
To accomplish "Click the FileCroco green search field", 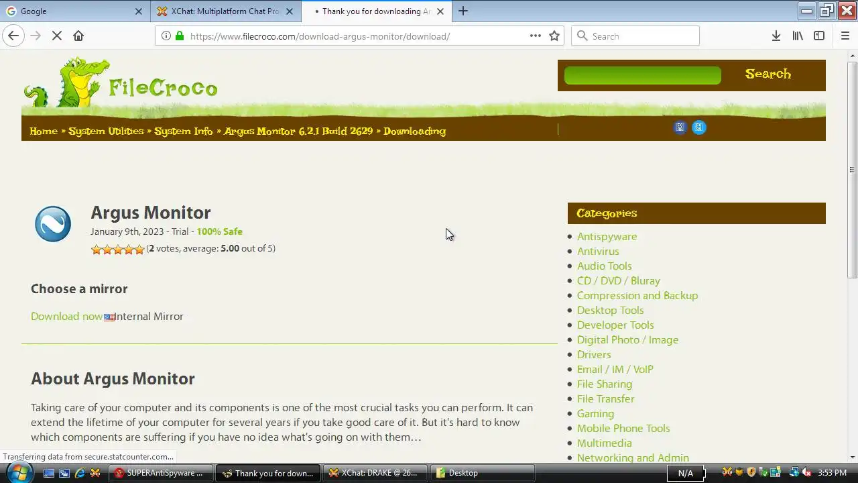I will pyautogui.click(x=642, y=75).
